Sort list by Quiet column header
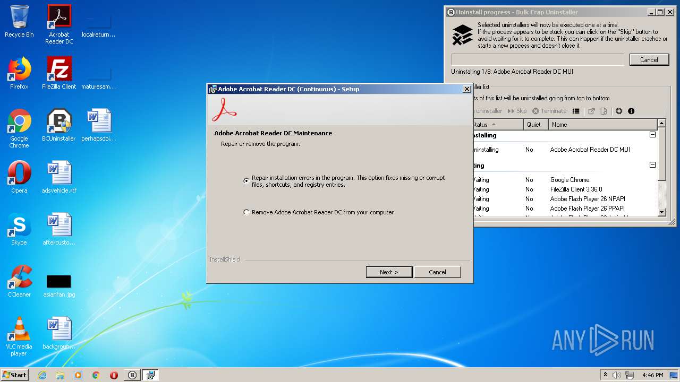This screenshot has width=680, height=382. point(535,125)
